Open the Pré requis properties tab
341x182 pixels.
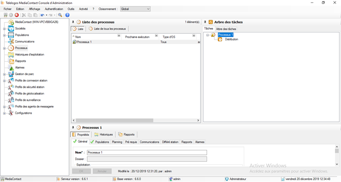tap(131, 142)
